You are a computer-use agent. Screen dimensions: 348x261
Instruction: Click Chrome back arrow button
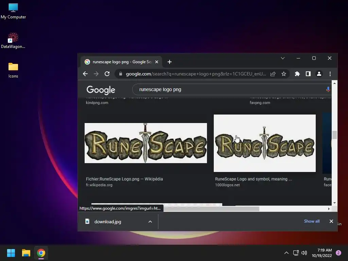coord(85,74)
